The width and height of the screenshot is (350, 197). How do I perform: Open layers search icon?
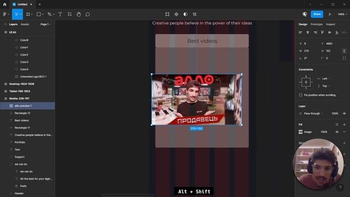point(5,24)
